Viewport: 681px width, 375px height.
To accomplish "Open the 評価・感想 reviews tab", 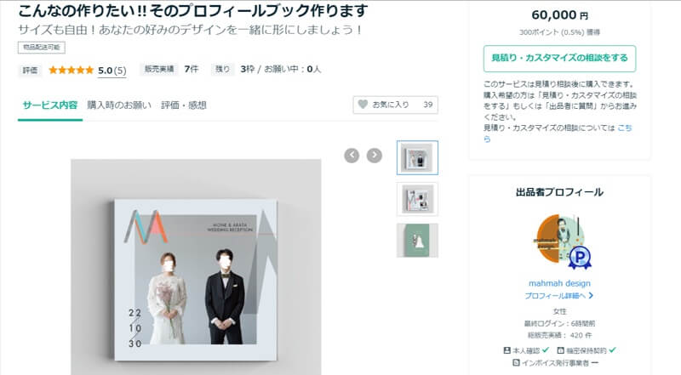I will click(x=184, y=105).
